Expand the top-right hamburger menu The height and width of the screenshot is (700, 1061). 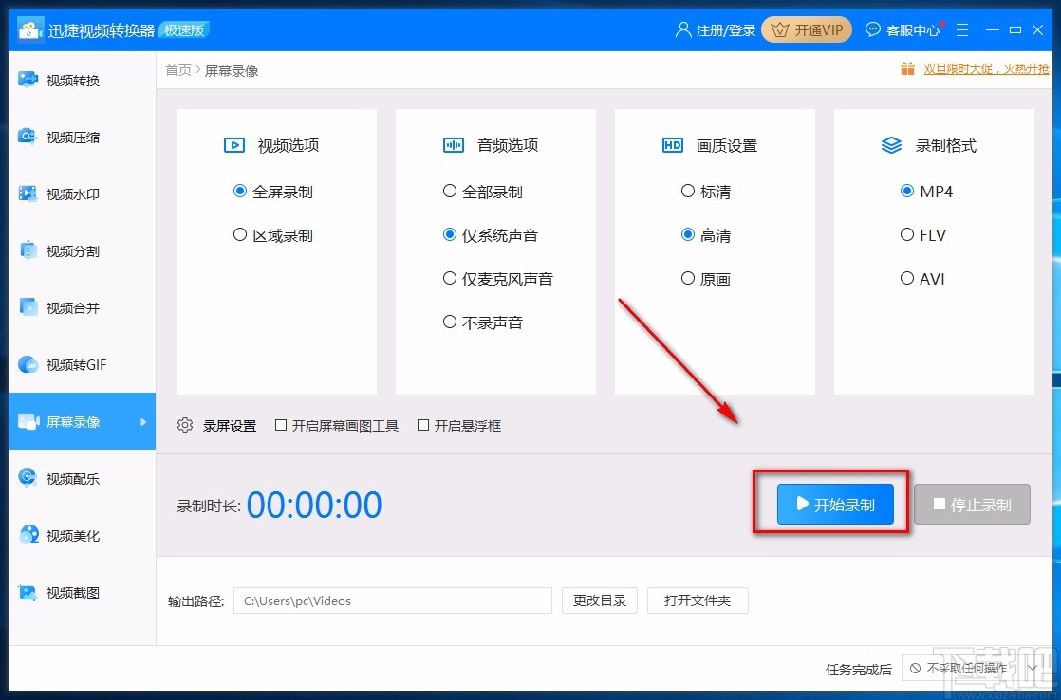[962, 29]
